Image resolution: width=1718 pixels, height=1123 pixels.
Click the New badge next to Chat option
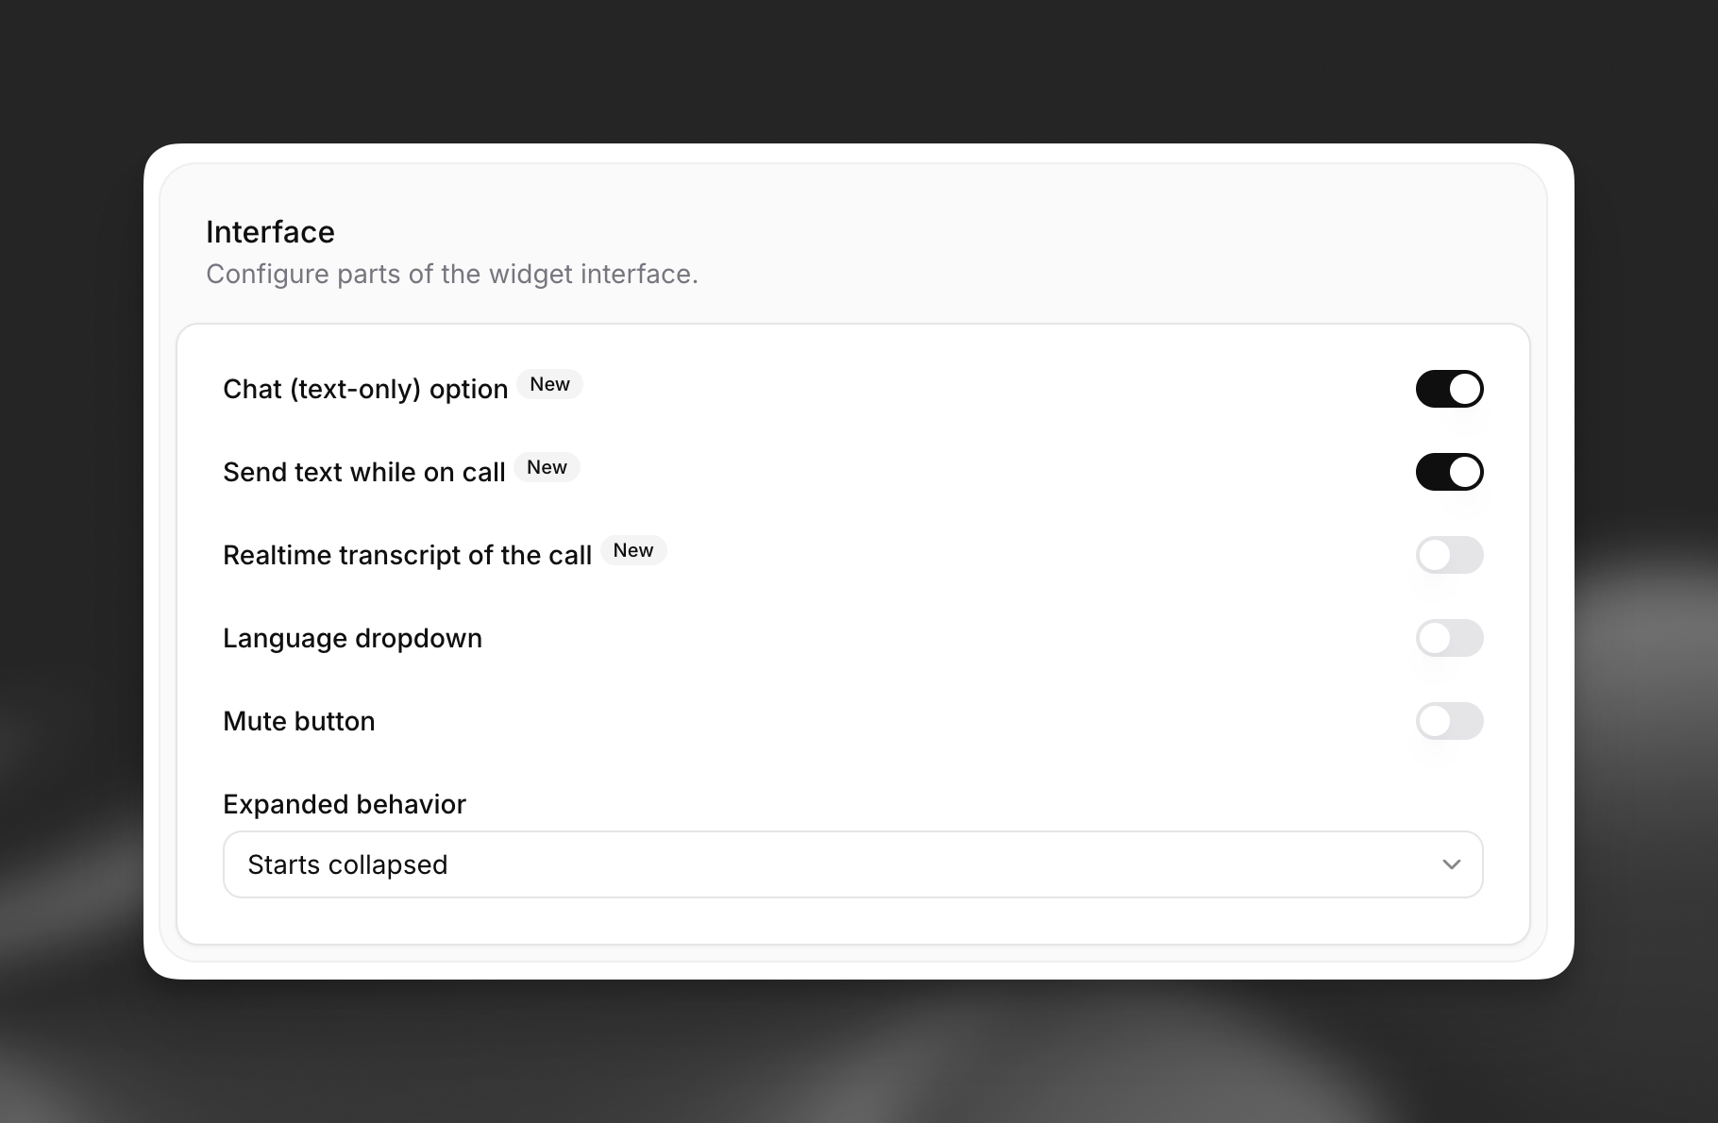click(x=549, y=384)
